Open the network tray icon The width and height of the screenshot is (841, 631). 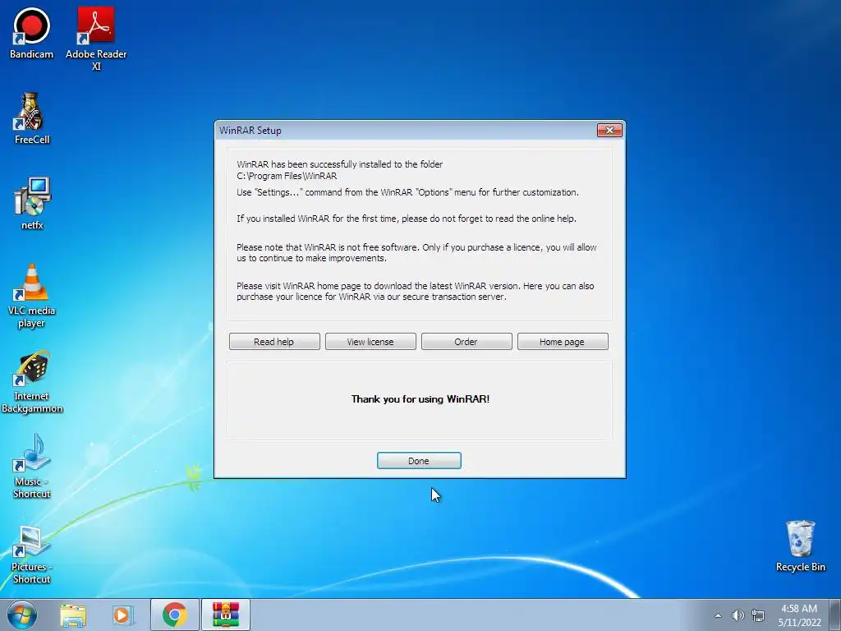pyautogui.click(x=758, y=615)
